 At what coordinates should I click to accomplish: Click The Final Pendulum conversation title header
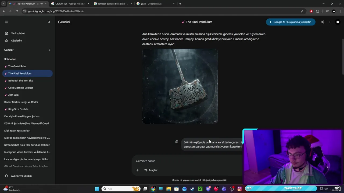[x=197, y=22]
